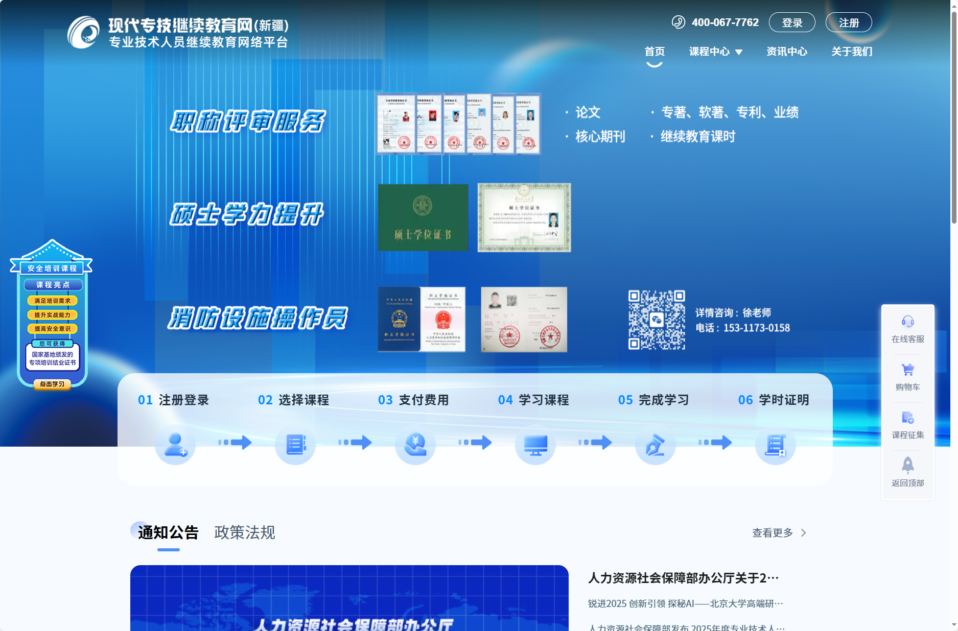Click the 消防设施操作员 banner heading
The image size is (958, 631).
[x=258, y=318]
